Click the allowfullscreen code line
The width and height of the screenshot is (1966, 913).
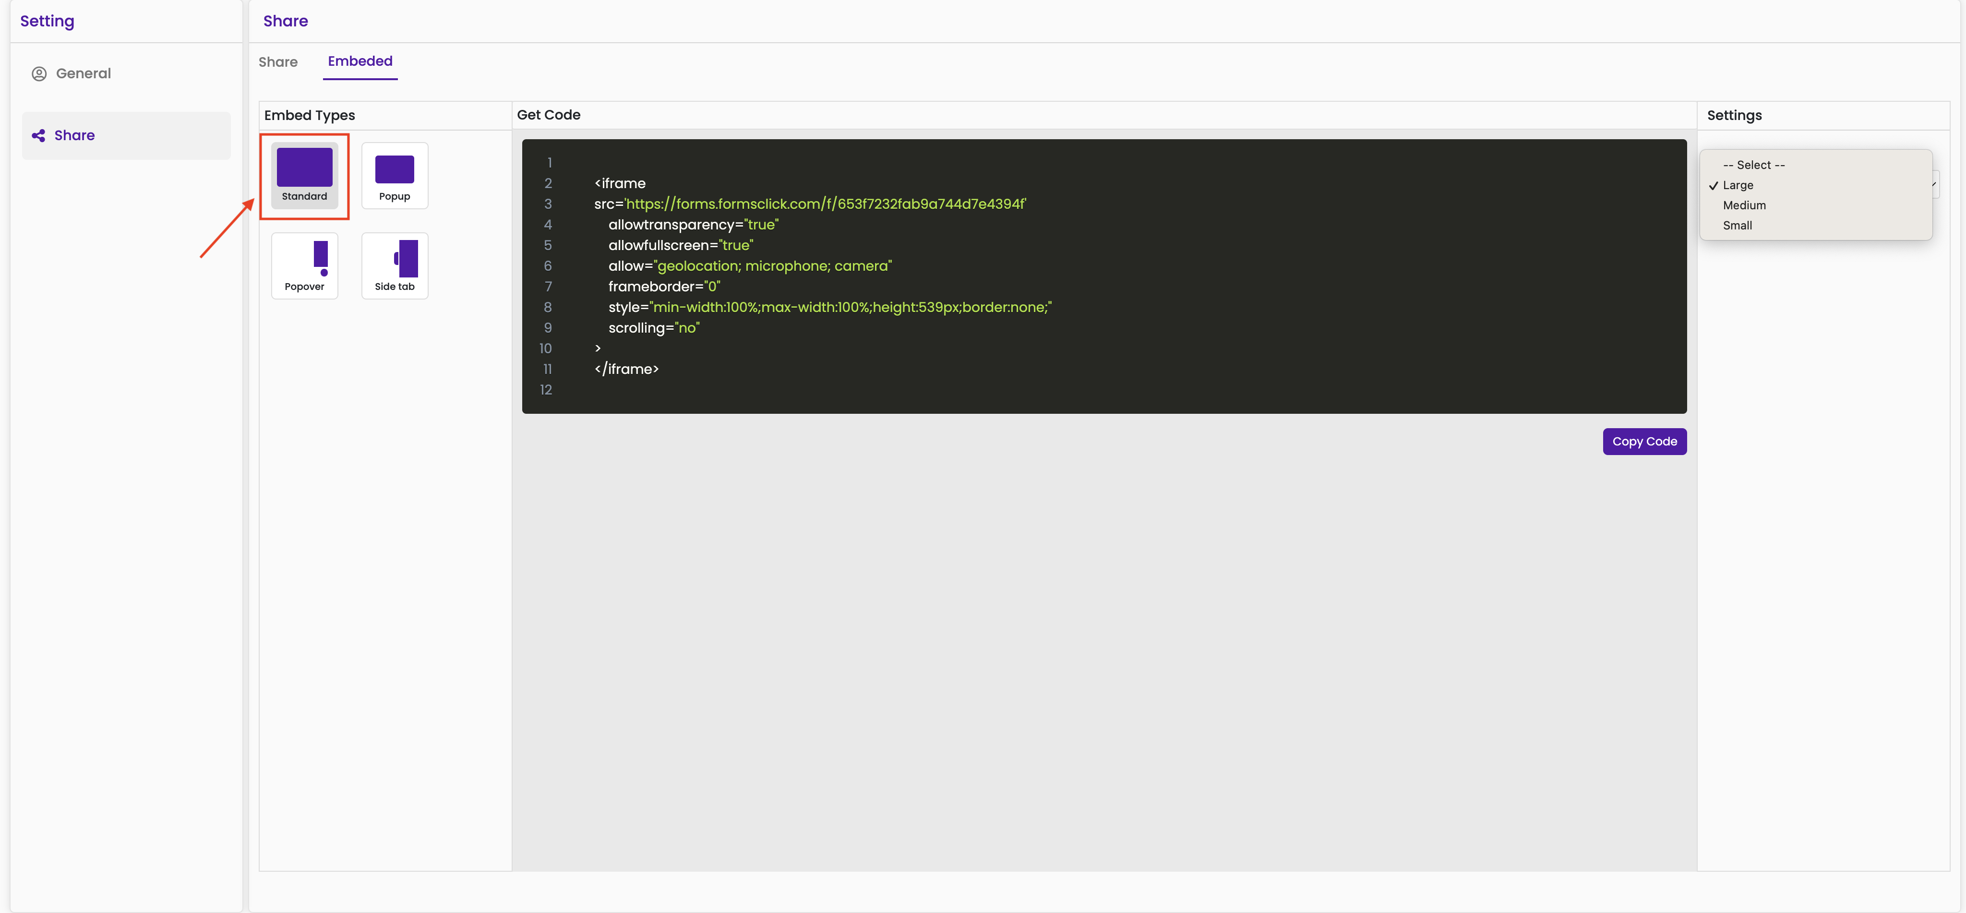click(680, 245)
